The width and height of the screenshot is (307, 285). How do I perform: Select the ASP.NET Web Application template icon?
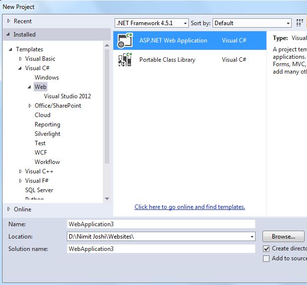[x=125, y=41]
